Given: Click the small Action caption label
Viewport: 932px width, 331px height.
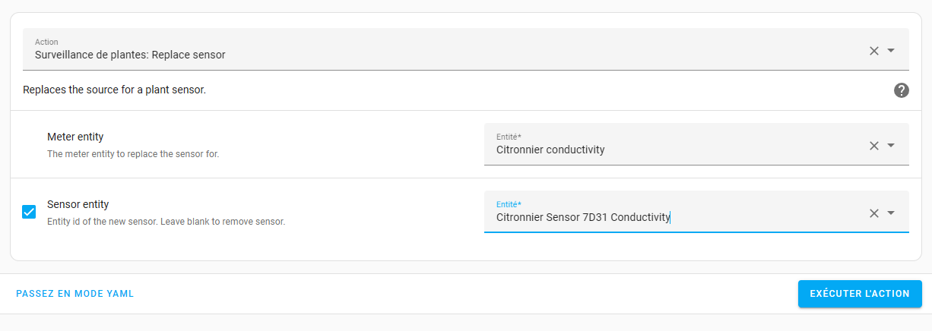Looking at the screenshot, I should (x=46, y=42).
